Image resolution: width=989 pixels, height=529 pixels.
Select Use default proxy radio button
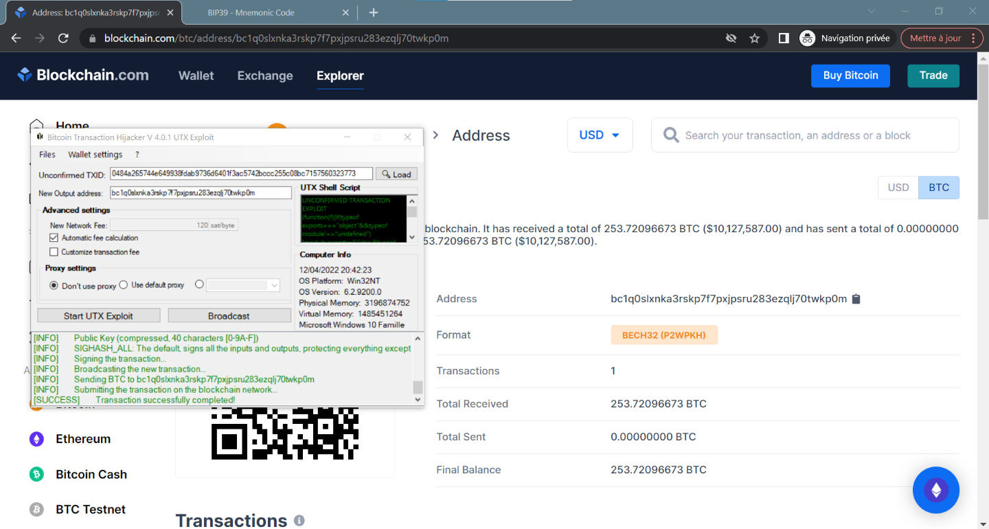point(124,284)
